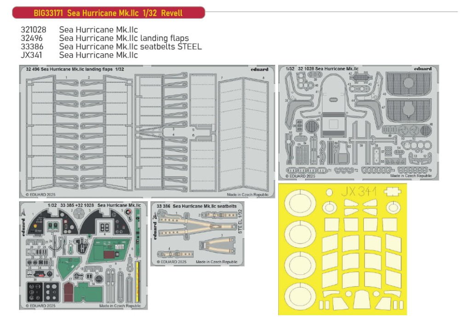Click '33 386 Sea Hurricane Mk.IIc seatbelts' label
This screenshot has width=460, height=329.
(196, 206)
